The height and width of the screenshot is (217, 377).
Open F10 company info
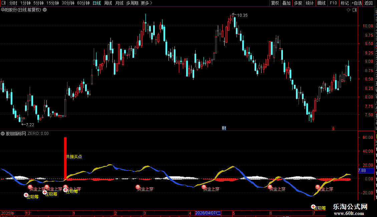coord(333,3)
